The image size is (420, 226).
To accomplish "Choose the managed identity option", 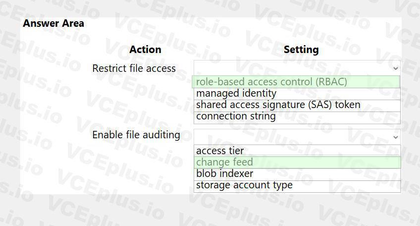I will (297, 94).
